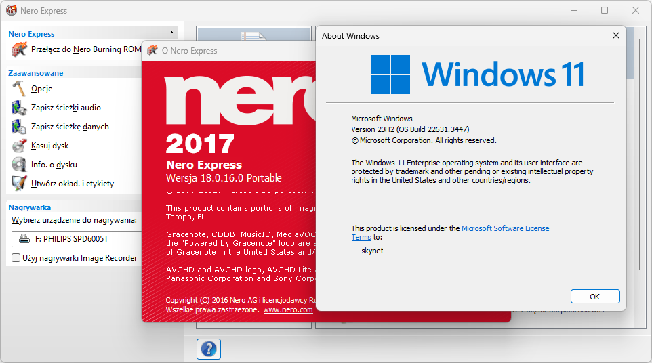Choose Kasuj dysk option
The width and height of the screenshot is (652, 363).
[x=50, y=146]
